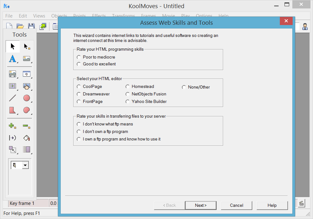Choose CoolPage as HTML editor
313x219 pixels.
click(89, 87)
